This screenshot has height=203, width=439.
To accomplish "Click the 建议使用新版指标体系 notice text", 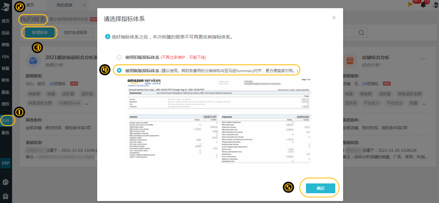I will (69, 20).
